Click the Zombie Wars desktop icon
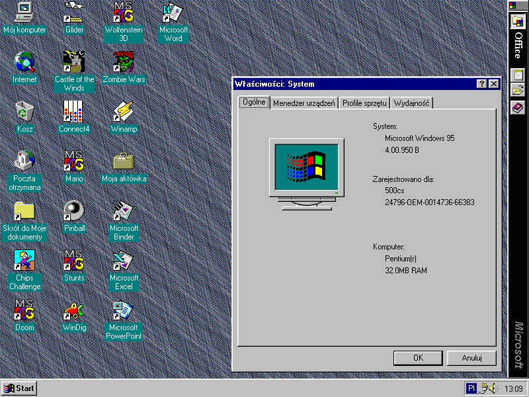 point(124,62)
